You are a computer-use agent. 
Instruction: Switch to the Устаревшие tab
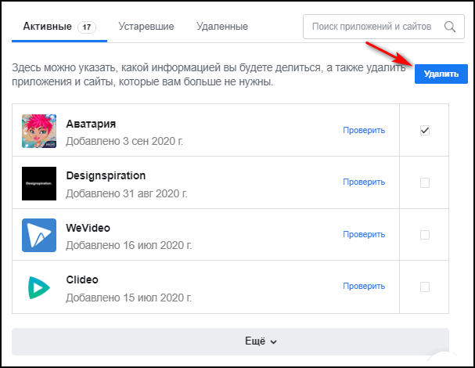coord(146,27)
